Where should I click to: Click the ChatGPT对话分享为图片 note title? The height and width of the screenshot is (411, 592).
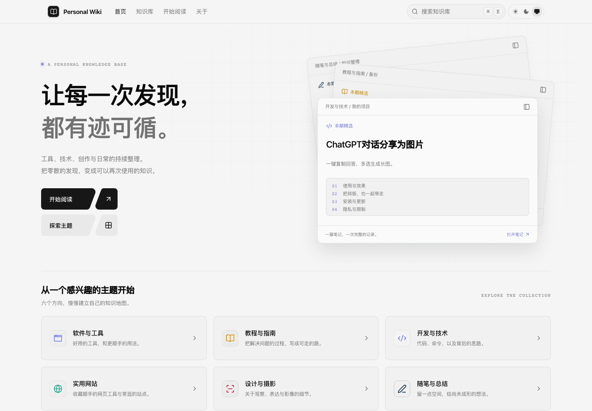(x=375, y=145)
